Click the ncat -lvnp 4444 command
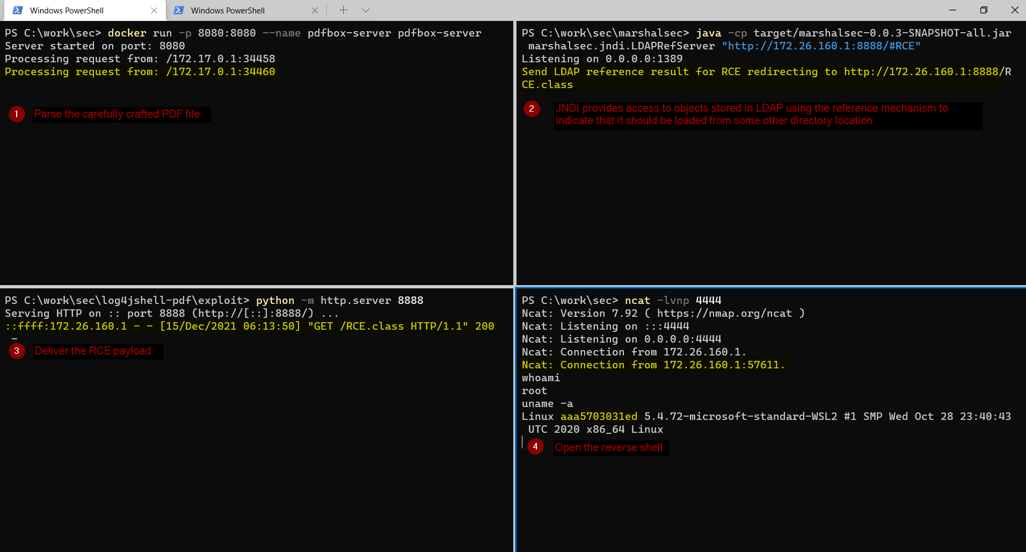This screenshot has width=1026, height=552. [x=622, y=301]
